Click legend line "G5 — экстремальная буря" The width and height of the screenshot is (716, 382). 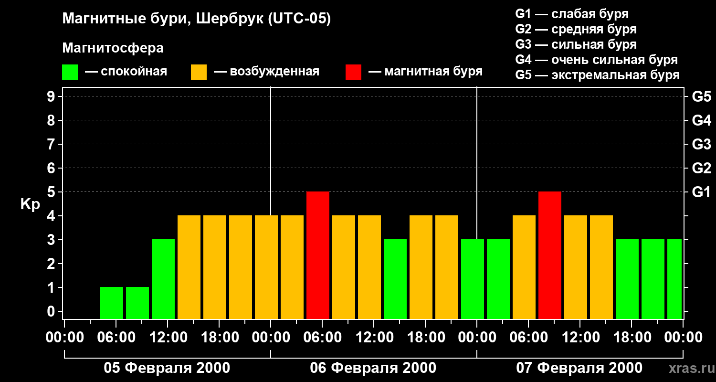[598, 75]
